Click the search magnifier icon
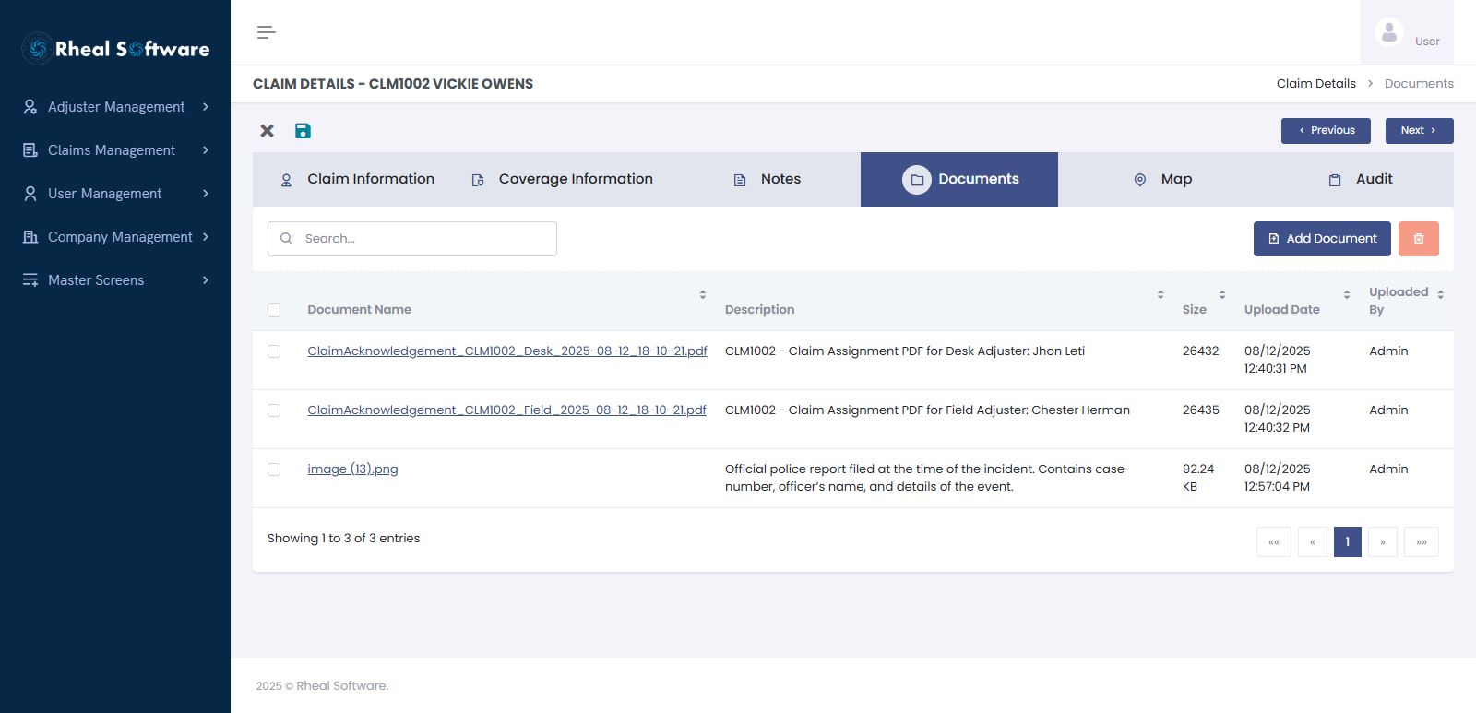Image resolution: width=1476 pixels, height=713 pixels. point(286,239)
